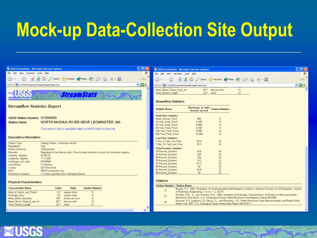The height and width of the screenshot is (238, 317).
Task: Click Stop icon in right browser window
Action: (x=180, y=80)
